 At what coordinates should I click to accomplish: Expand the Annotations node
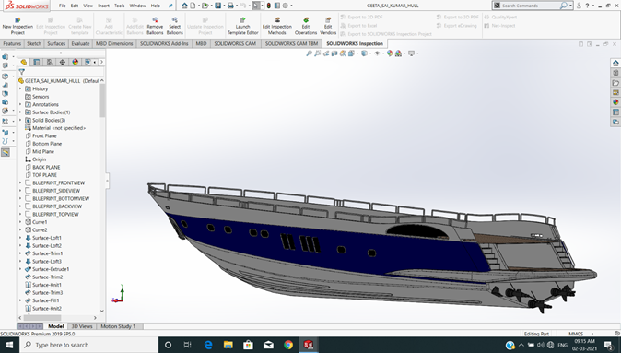coord(20,104)
